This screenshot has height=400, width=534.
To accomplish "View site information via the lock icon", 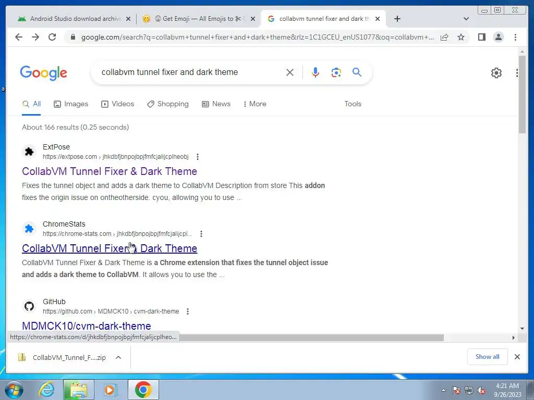I will point(73,37).
